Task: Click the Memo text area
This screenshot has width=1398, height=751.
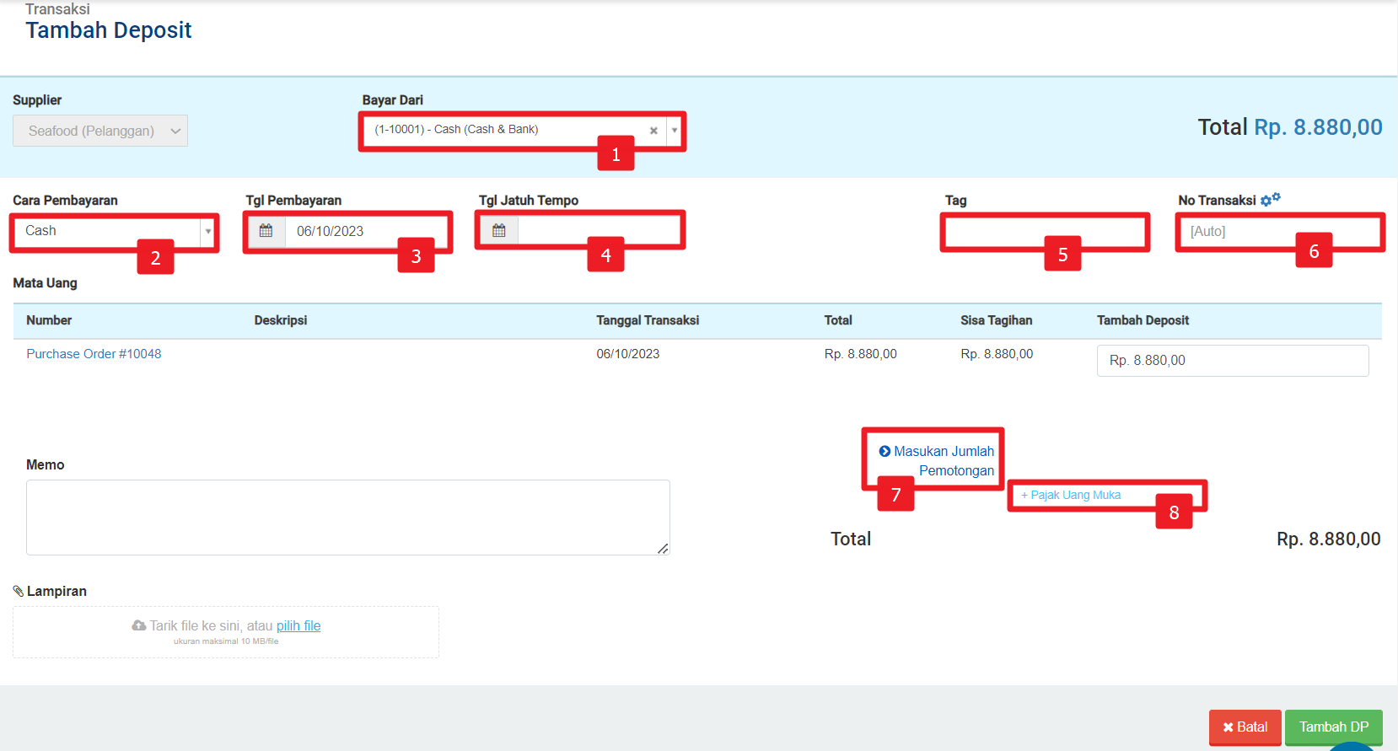Action: [348, 518]
